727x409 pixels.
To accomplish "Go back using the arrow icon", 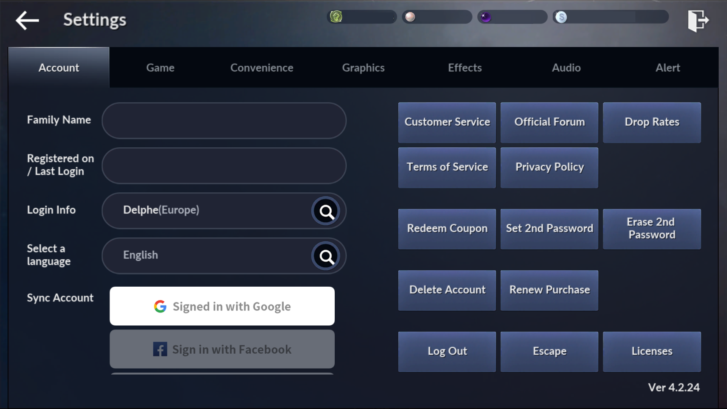I will point(27,20).
